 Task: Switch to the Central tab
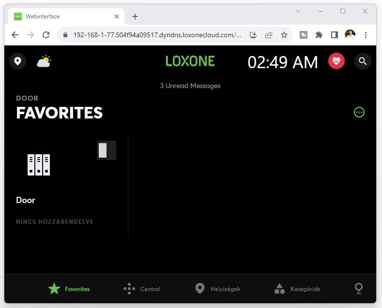pyautogui.click(x=142, y=289)
